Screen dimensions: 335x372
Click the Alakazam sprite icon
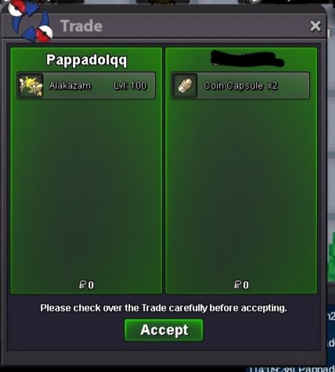tap(31, 86)
